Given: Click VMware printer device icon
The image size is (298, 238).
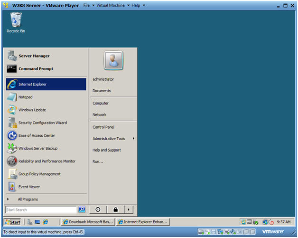Looking at the screenshot, I should 227,232.
